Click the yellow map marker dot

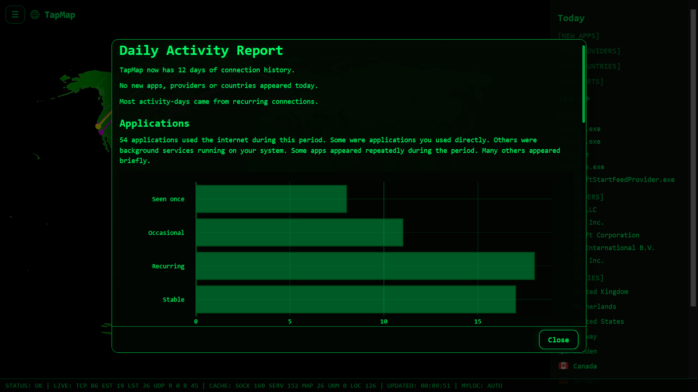tap(98, 126)
